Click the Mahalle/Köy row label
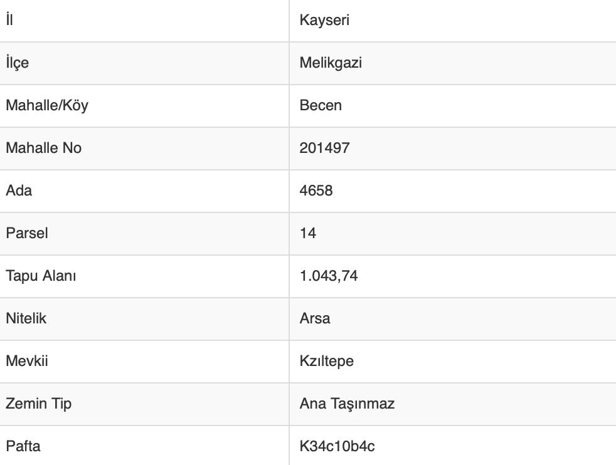 click(47, 105)
